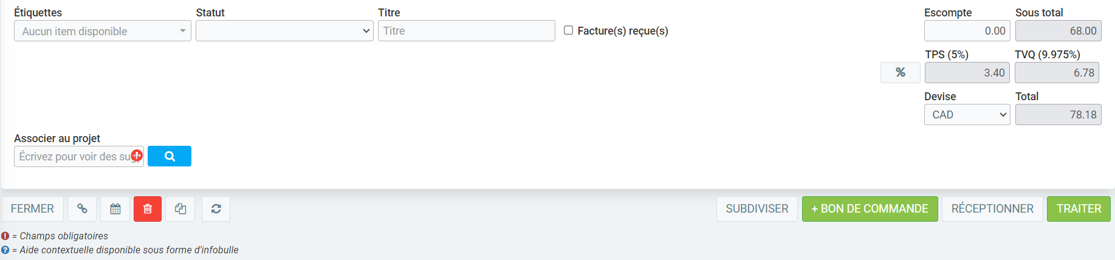Click the refresh arrows icon button
This screenshot has height=260, width=1115.
click(x=216, y=209)
